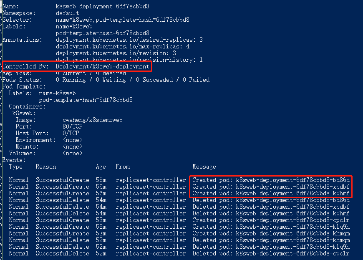This screenshot has width=363, height=260.
Task: Click the Namespace default value
Action: 67,13
